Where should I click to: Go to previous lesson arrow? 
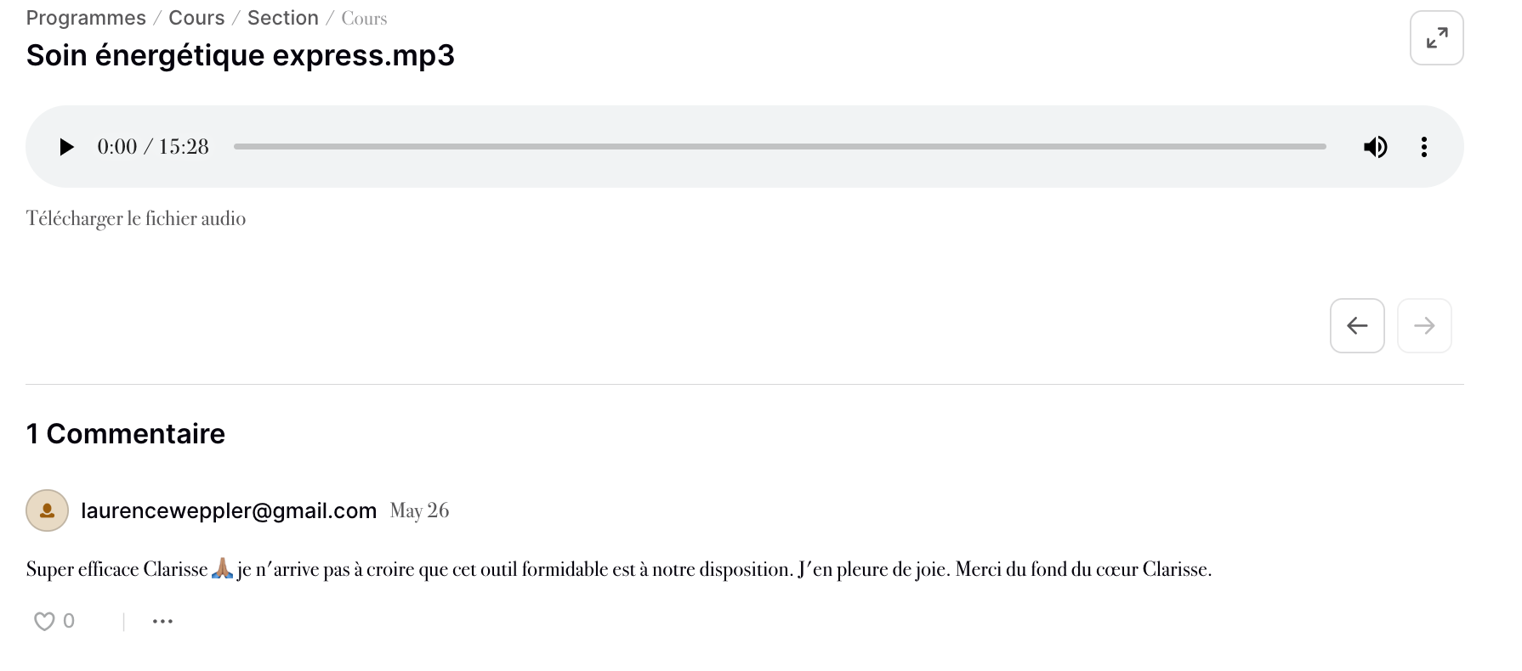click(x=1357, y=325)
